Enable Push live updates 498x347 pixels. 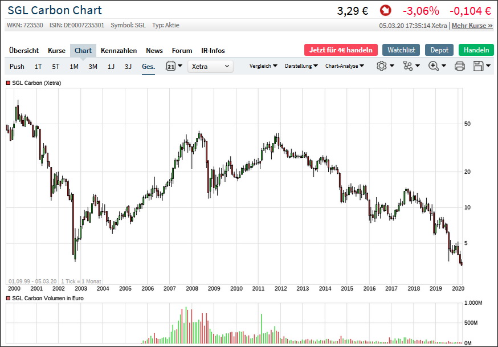17,66
